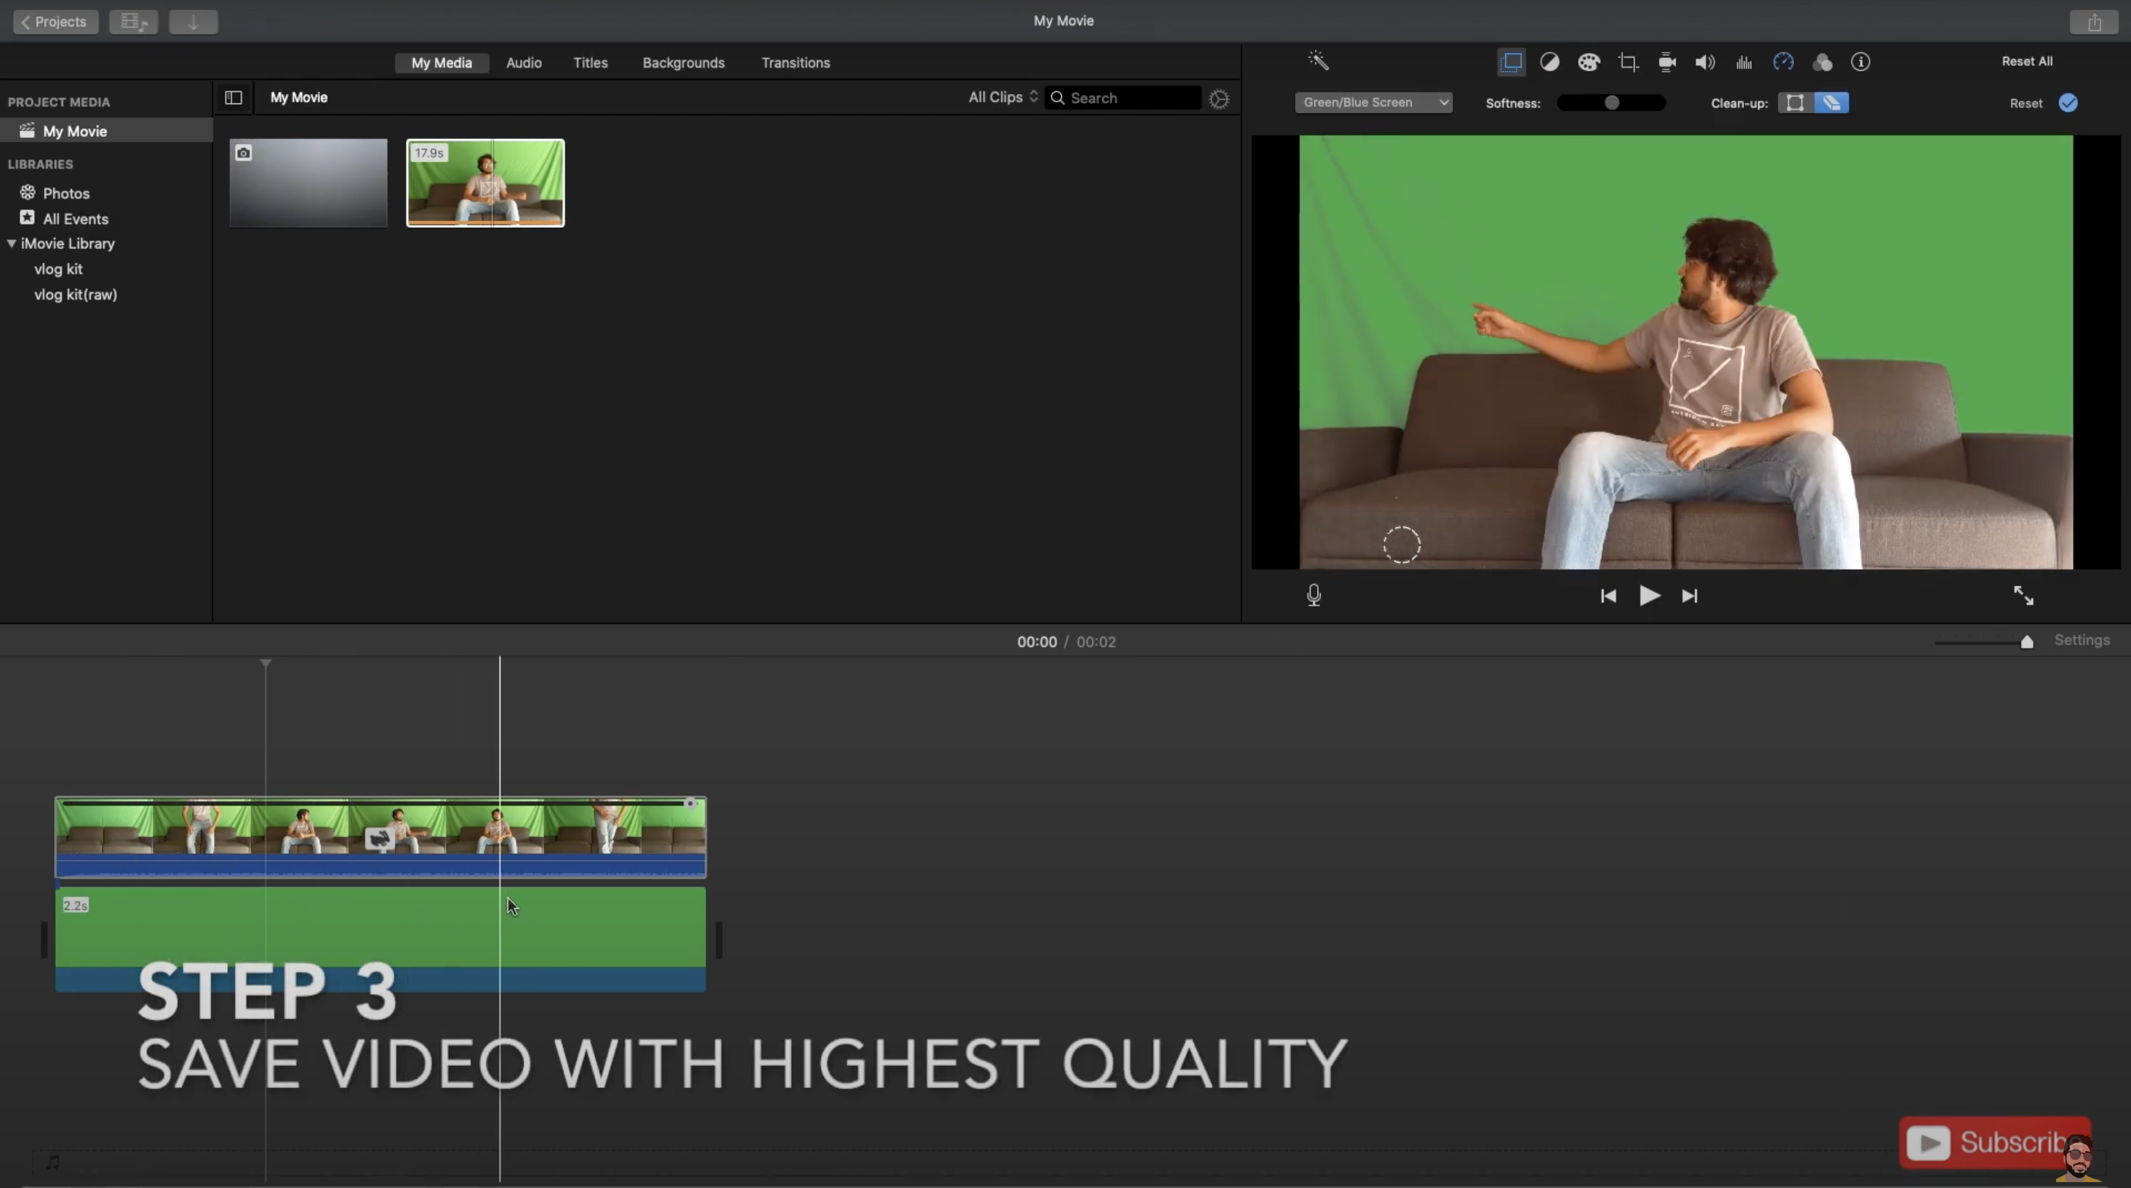Image resolution: width=2131 pixels, height=1188 pixels.
Task: Go back to Projects
Action: tap(55, 21)
